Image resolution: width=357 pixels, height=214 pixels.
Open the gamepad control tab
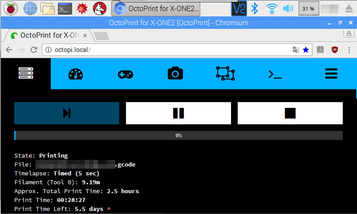[126, 74]
